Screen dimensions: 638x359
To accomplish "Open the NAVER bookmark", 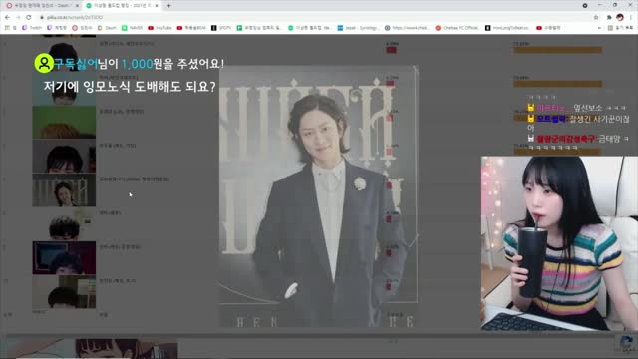I will point(133,28).
